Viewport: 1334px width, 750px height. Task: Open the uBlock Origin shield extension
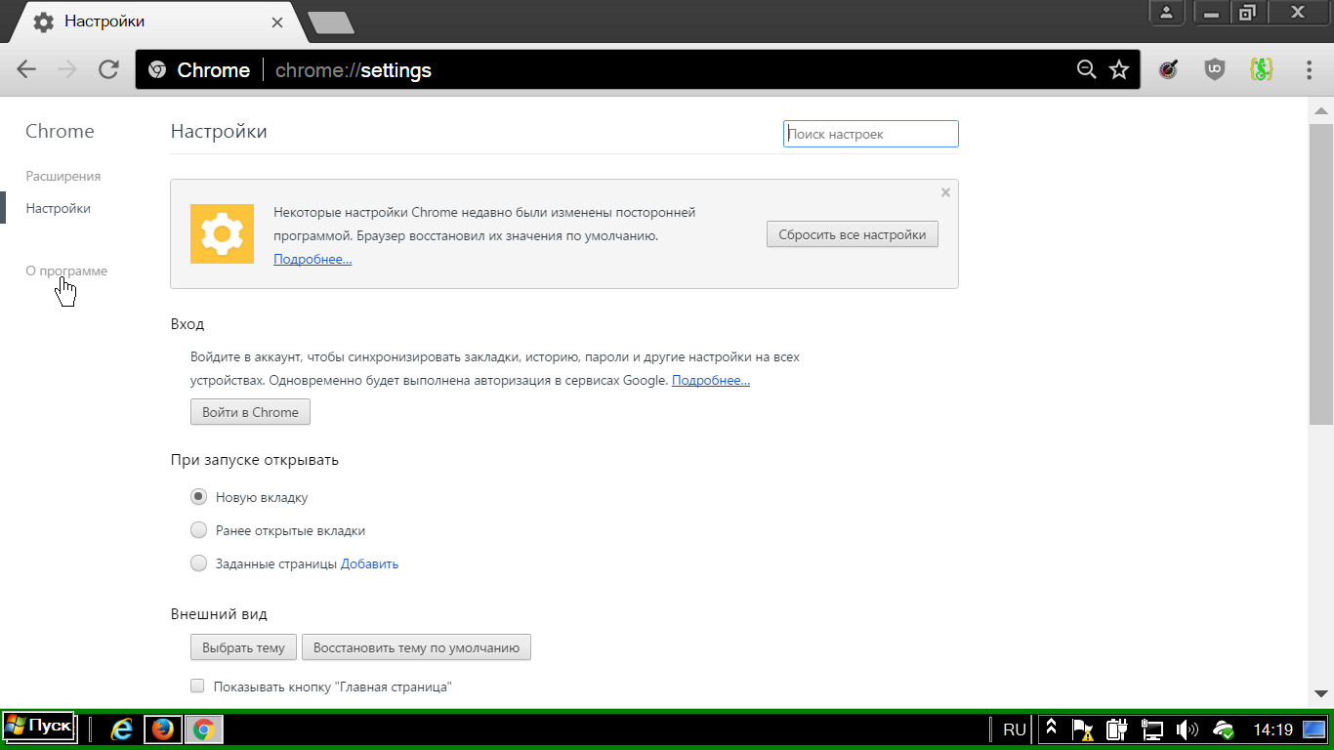coord(1214,69)
